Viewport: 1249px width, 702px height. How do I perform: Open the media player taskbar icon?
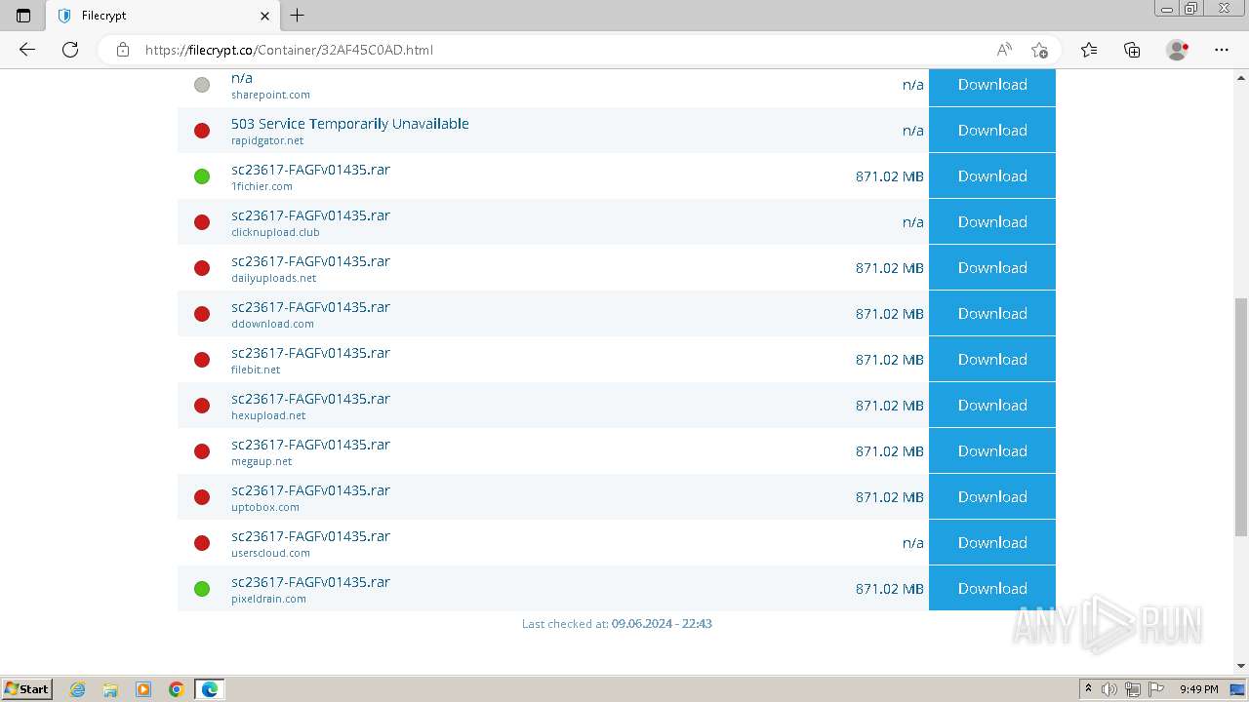pos(143,689)
